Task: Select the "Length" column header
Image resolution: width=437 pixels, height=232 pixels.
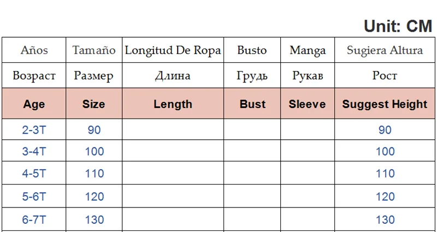Action: coord(173,104)
